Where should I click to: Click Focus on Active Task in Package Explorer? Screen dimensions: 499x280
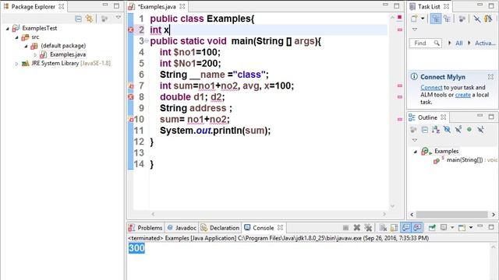coord(104,19)
